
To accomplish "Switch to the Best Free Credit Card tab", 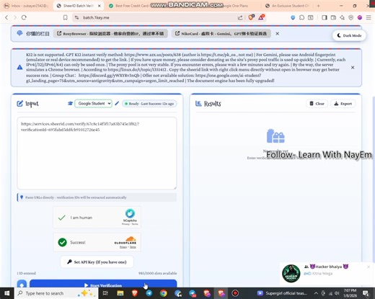I will click(130, 6).
